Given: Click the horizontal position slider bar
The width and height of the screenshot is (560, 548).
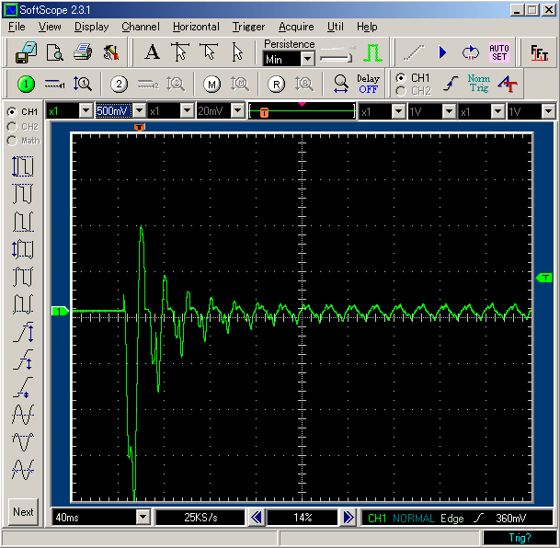Looking at the screenshot, I should pyautogui.click(x=303, y=111).
